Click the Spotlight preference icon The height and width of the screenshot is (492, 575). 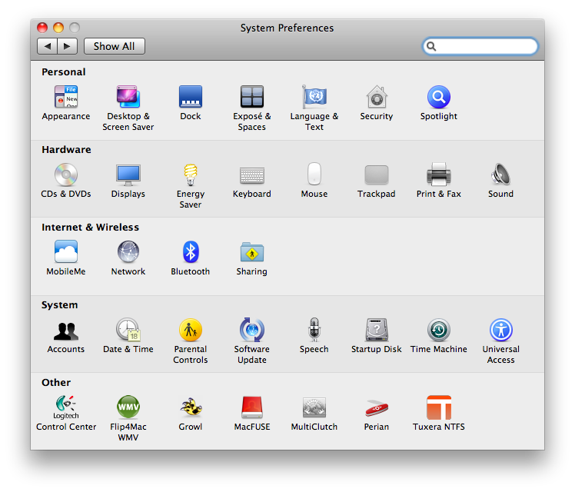point(438,98)
